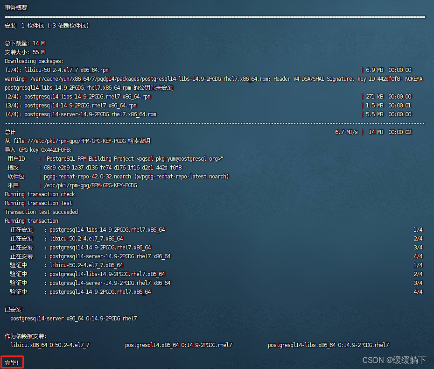Click 'postgresql14.x86_64 0:14.9-2PGDG.rhel7' dependency entry
434x369 pixels.
(179, 345)
